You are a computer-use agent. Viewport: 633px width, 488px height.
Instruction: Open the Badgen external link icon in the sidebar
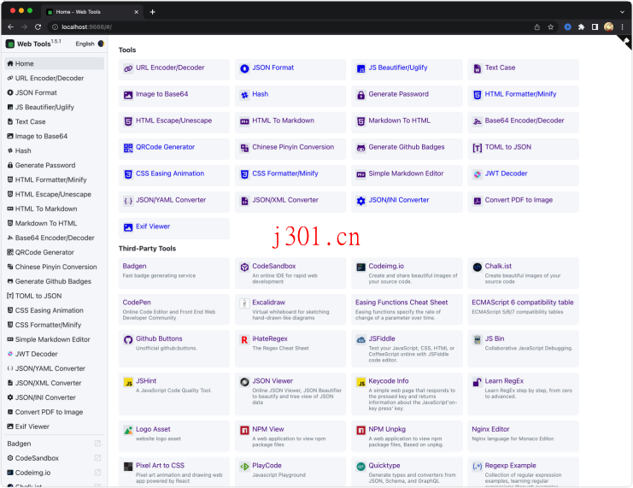97,444
